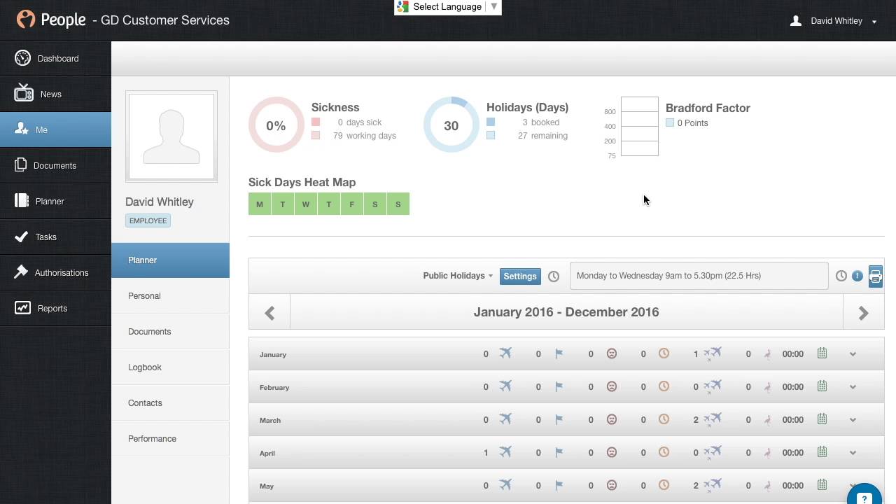The image size is (896, 504).
Task: Expand the March row
Action: (853, 420)
